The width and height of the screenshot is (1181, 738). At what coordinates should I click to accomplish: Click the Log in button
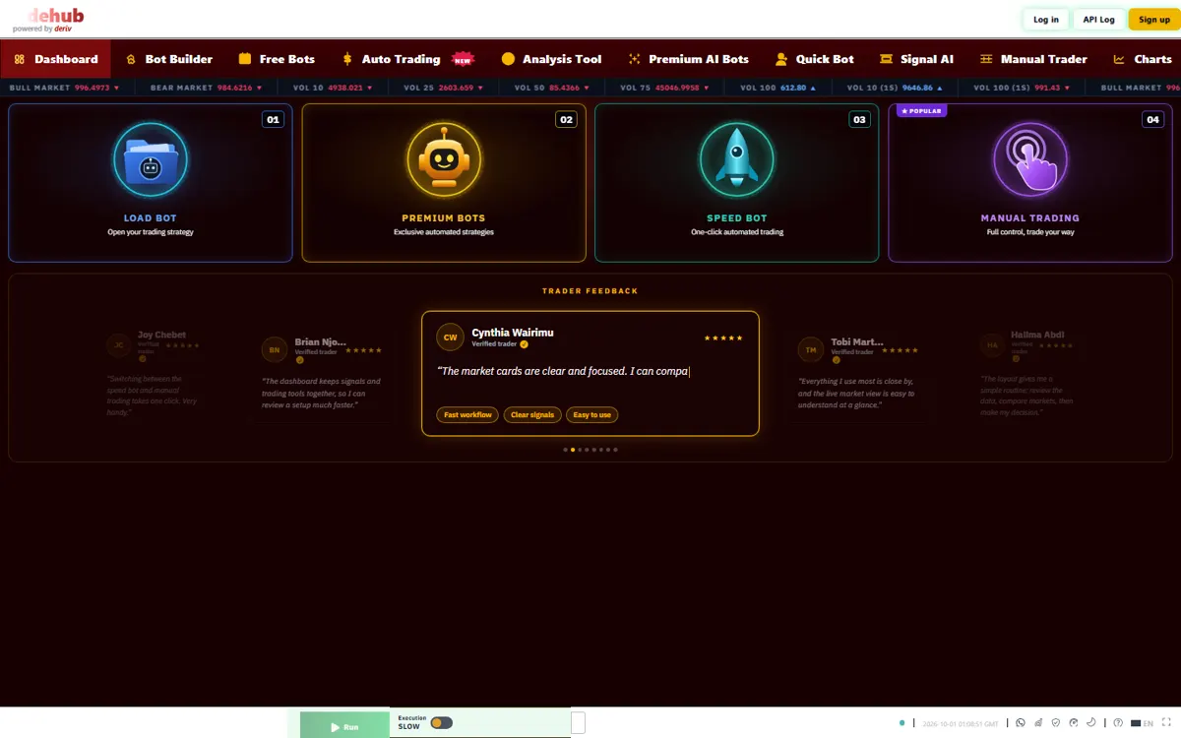(x=1046, y=20)
